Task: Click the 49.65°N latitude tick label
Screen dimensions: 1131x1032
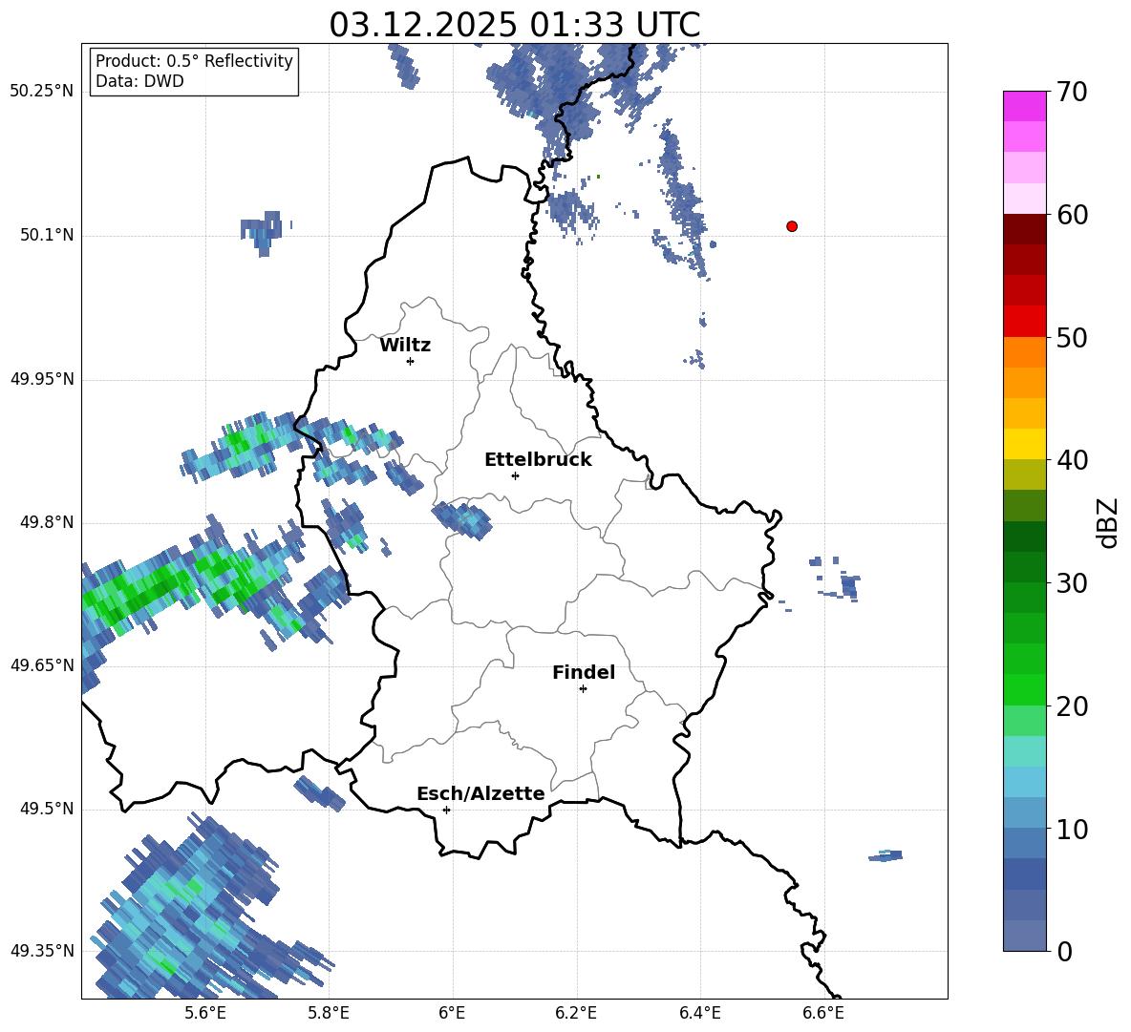Action: click(41, 665)
